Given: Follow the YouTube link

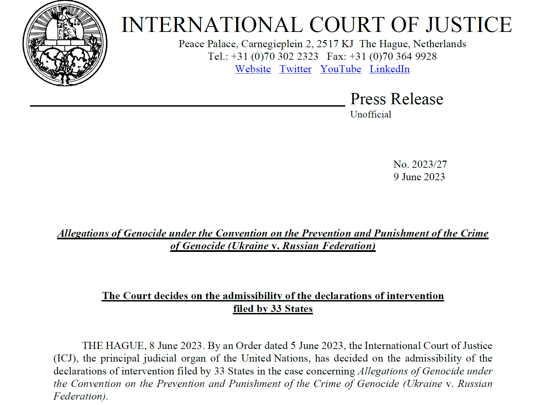Looking at the screenshot, I should [340, 69].
